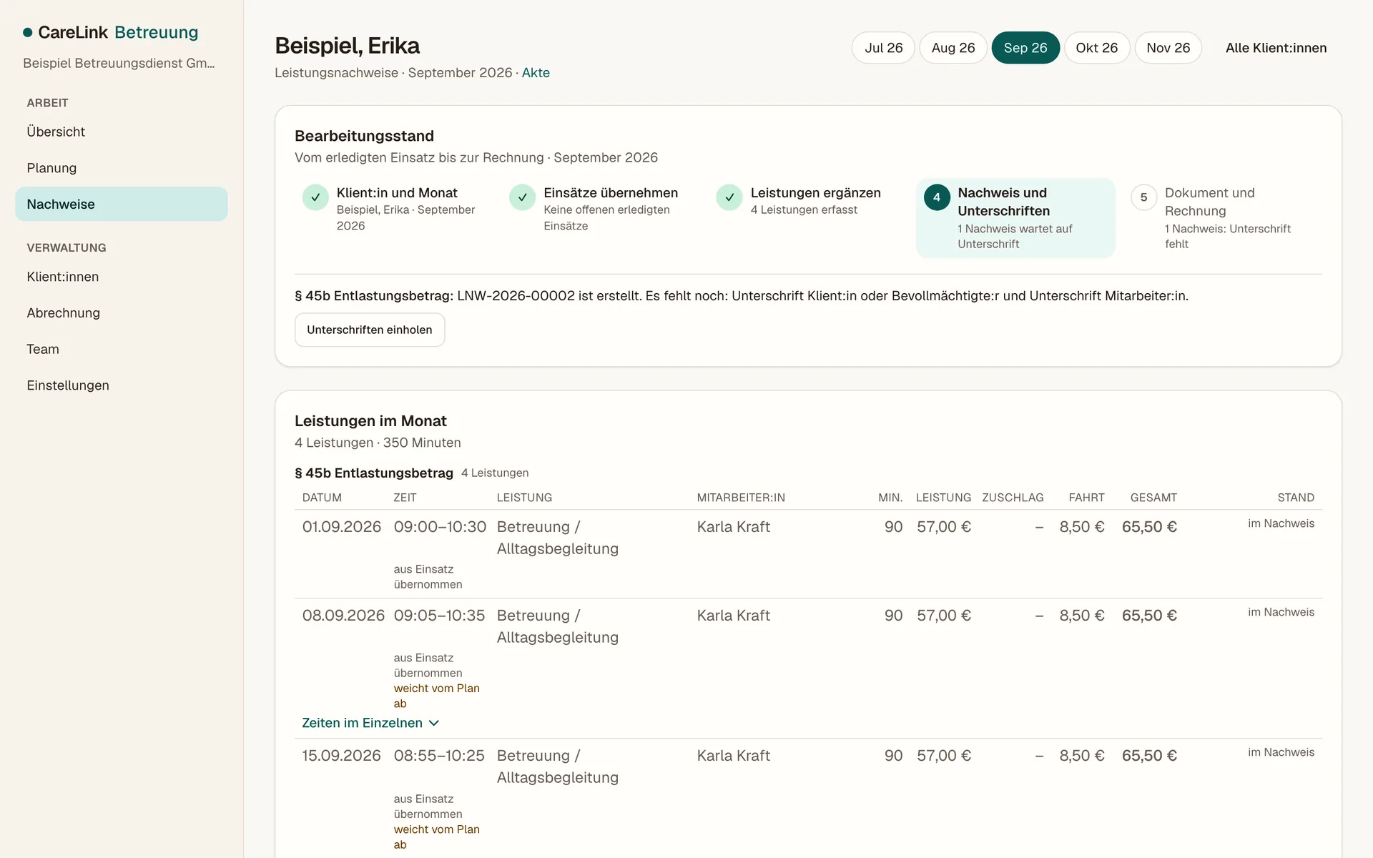
Task: Click the GESAMT column header
Action: (x=1153, y=498)
